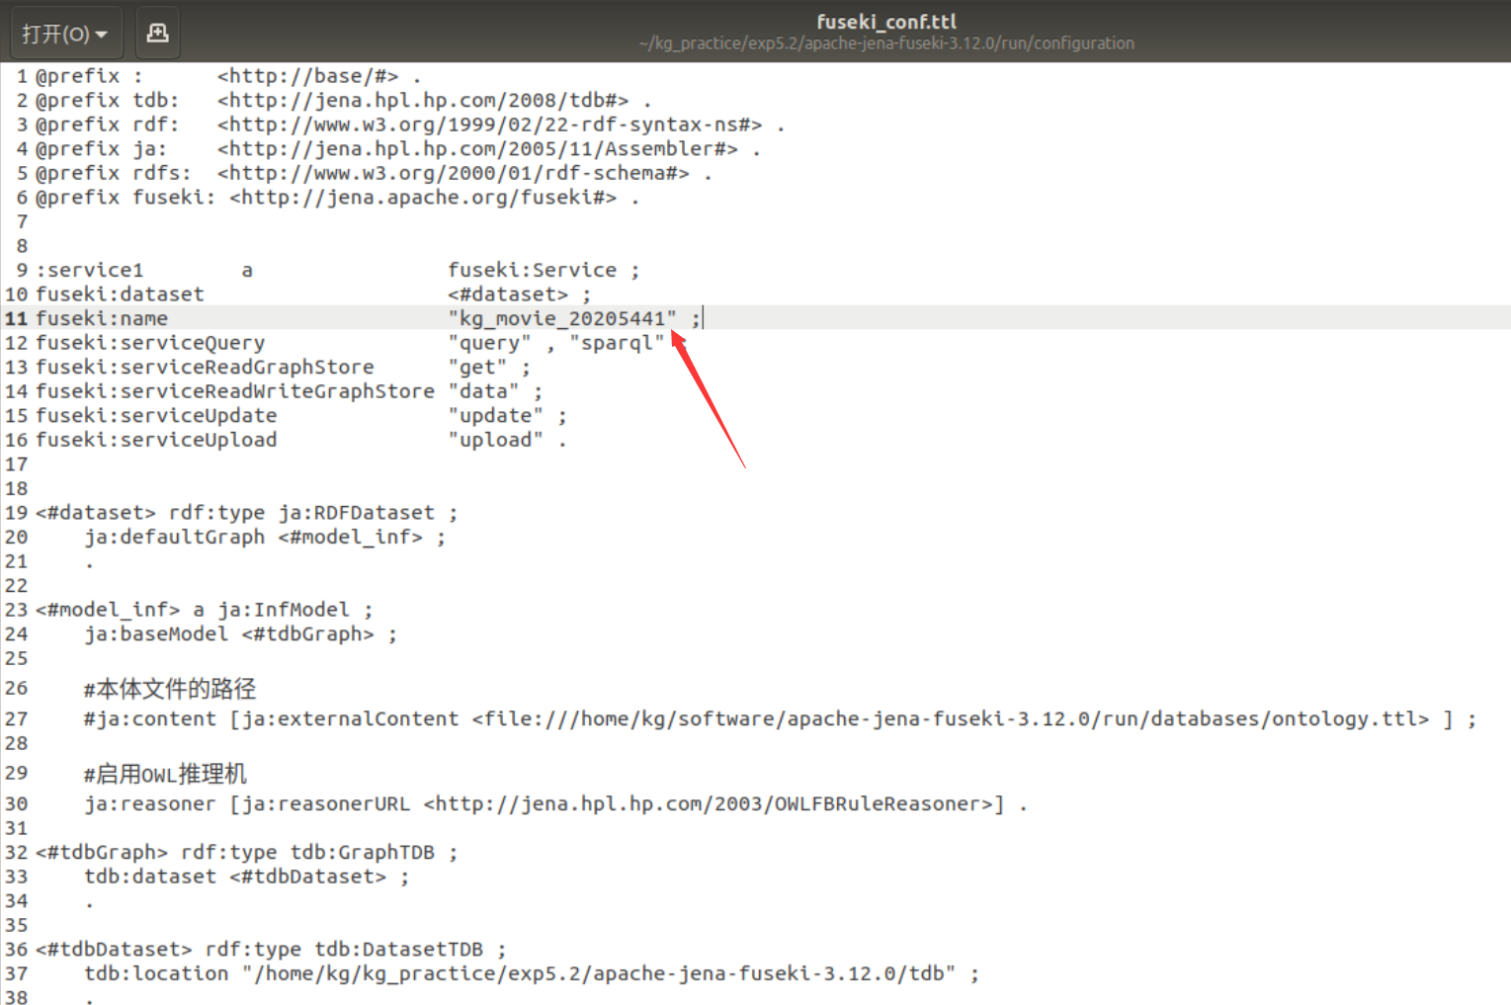Click ja:defaultGraph on line 20

pos(175,537)
